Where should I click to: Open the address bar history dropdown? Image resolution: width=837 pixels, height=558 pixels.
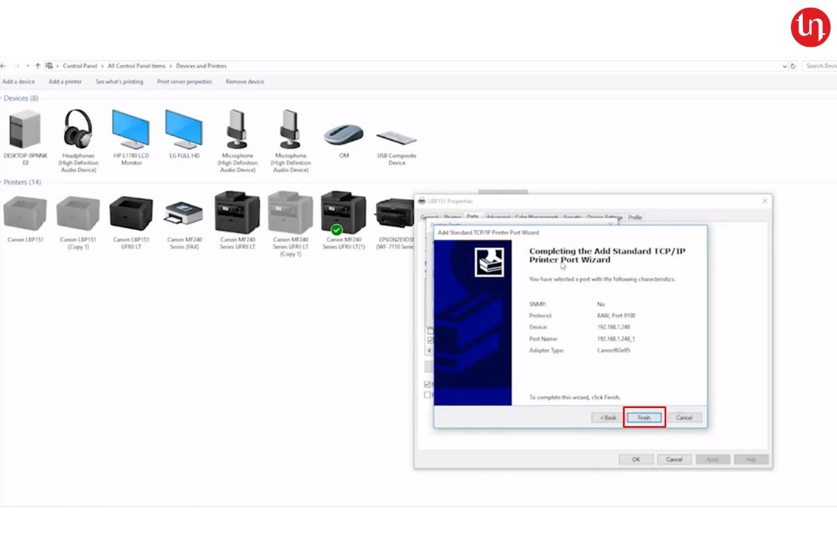(x=785, y=66)
